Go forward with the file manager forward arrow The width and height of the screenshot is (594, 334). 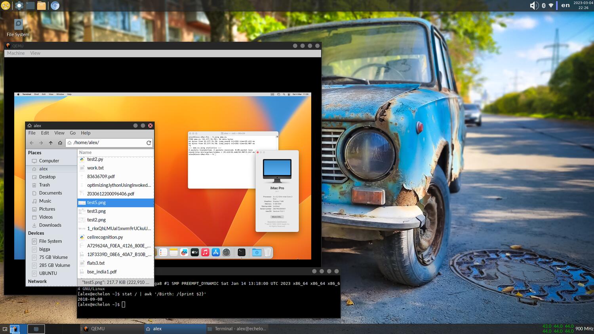[41, 143]
